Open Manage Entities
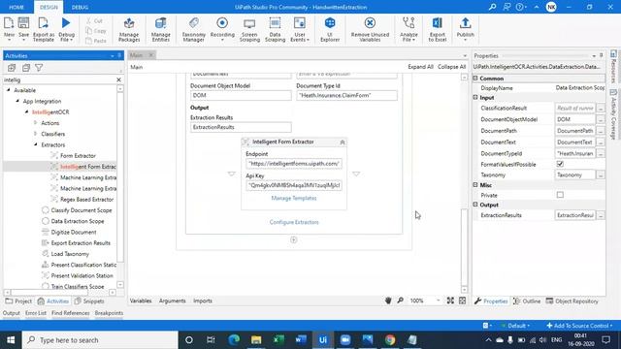Image resolution: width=621 pixels, height=349 pixels. point(161,30)
